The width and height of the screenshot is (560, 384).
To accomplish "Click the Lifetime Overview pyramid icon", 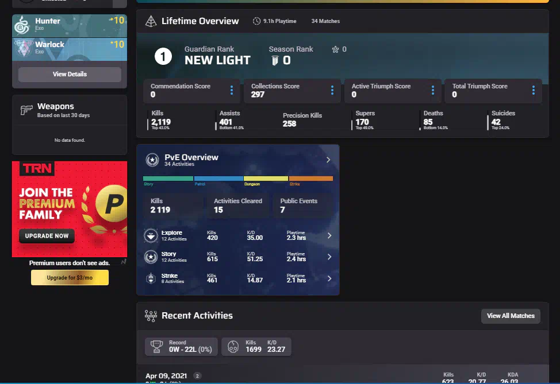I will 151,22.
